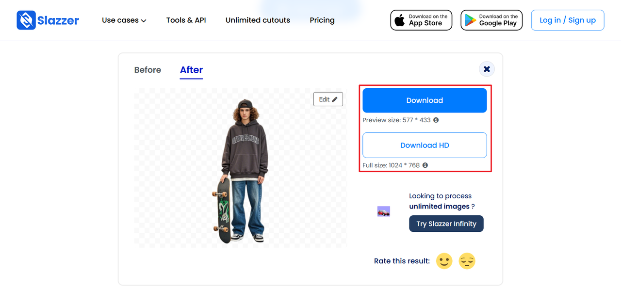The width and height of the screenshot is (621, 289).
Task: Click the sad face rating emoji
Action: pyautogui.click(x=467, y=261)
